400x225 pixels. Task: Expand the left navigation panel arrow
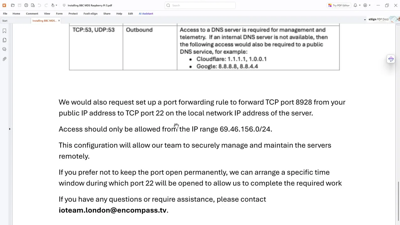coord(10,129)
